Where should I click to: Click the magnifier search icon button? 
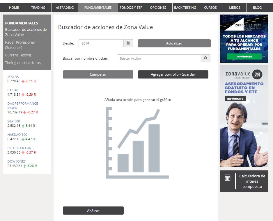(x=205, y=58)
